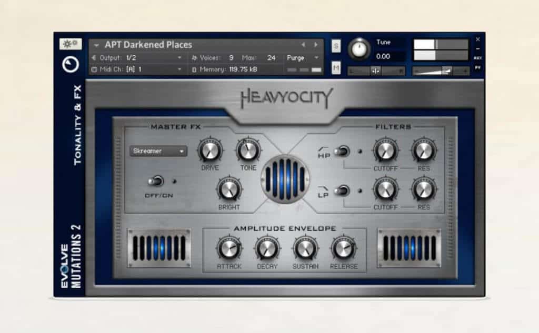Load the next instrument preset arrow
The width and height of the screenshot is (539, 333).
pyautogui.click(x=316, y=45)
